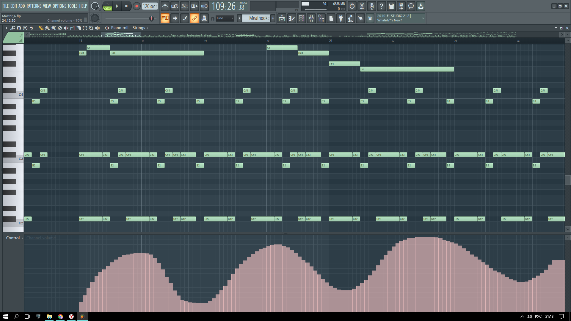
Task: Open the mixer window icon
Action: [311, 18]
